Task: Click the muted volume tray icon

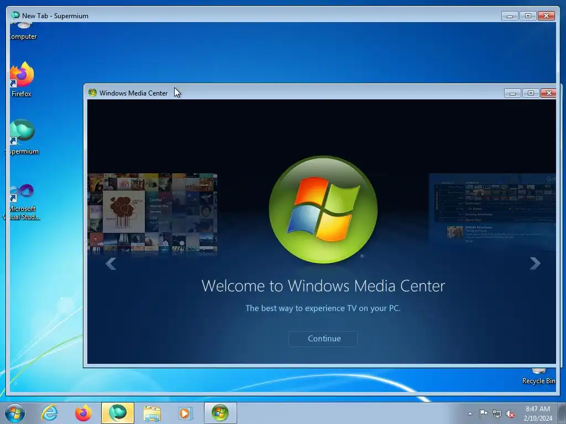Action: pyautogui.click(x=510, y=414)
